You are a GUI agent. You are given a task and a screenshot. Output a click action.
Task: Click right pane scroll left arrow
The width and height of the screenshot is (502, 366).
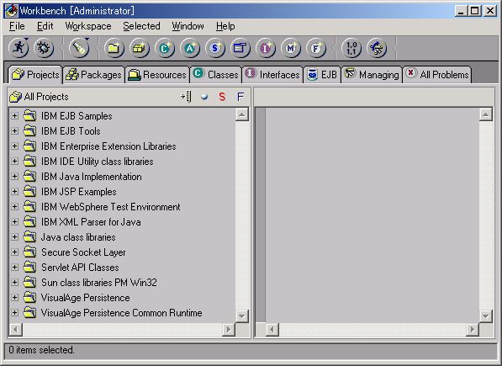pos(272,330)
